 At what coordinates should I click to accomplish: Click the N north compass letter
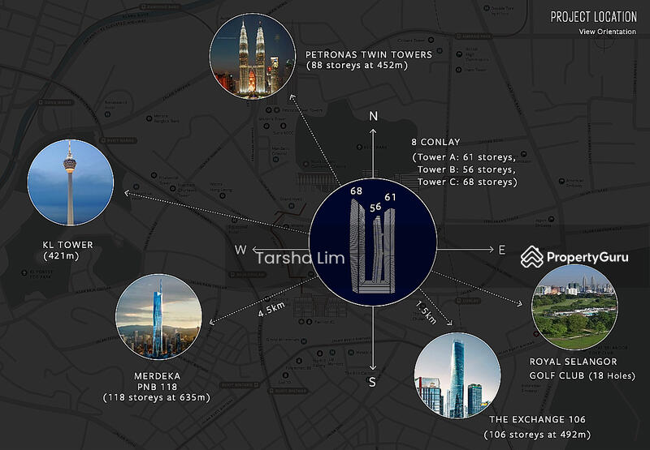pyautogui.click(x=374, y=116)
